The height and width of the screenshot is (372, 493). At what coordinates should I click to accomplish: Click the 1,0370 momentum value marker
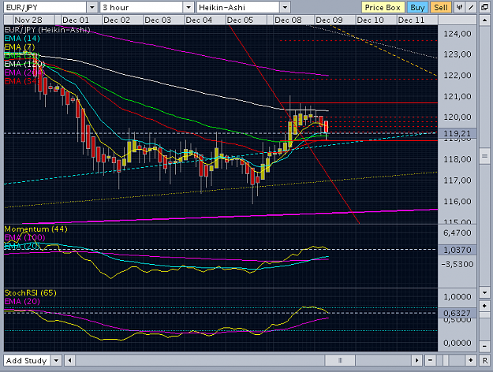click(x=458, y=250)
